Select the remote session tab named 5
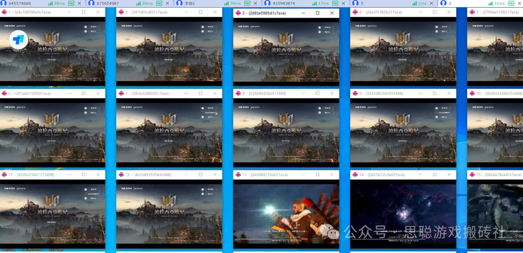This screenshot has height=253, width=523. (x=361, y=3)
